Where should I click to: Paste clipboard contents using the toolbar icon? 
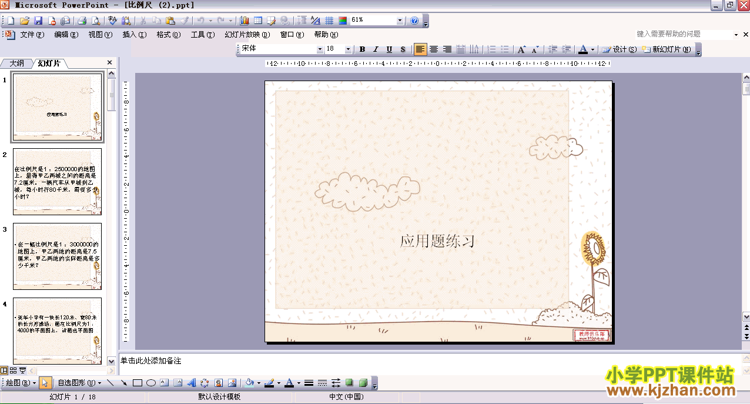point(170,21)
